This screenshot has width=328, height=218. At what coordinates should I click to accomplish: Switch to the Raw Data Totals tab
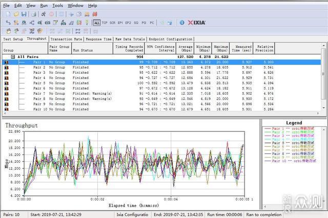(130, 39)
